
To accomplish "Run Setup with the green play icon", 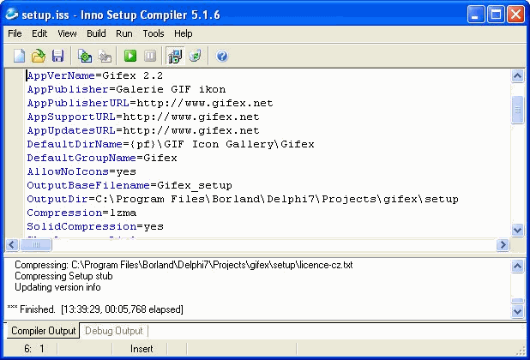I will tap(130, 56).
